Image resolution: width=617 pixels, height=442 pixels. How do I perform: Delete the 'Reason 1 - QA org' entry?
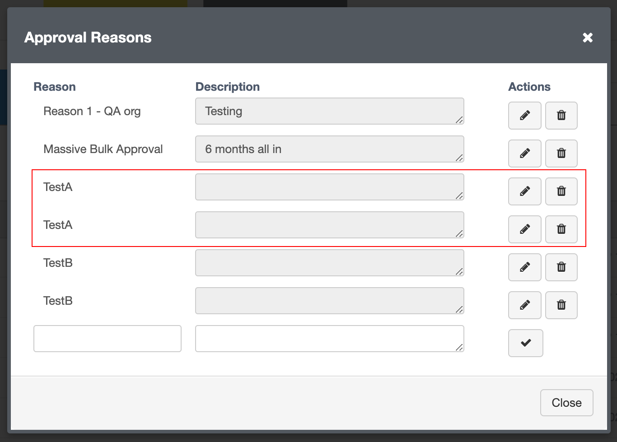(561, 116)
